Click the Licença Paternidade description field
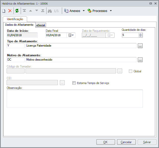 [x=81, y=46]
